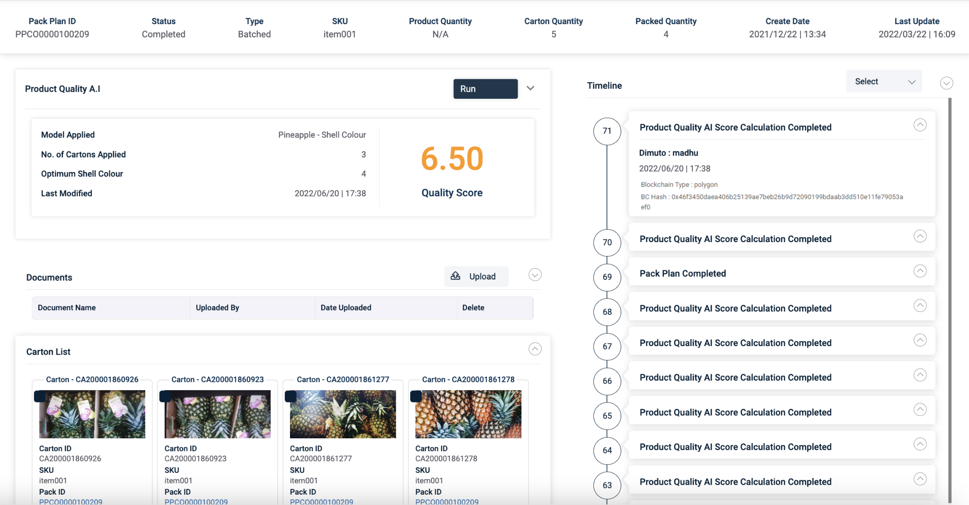
Task: Click the Upload cloud icon in Documents
Action: 455,276
